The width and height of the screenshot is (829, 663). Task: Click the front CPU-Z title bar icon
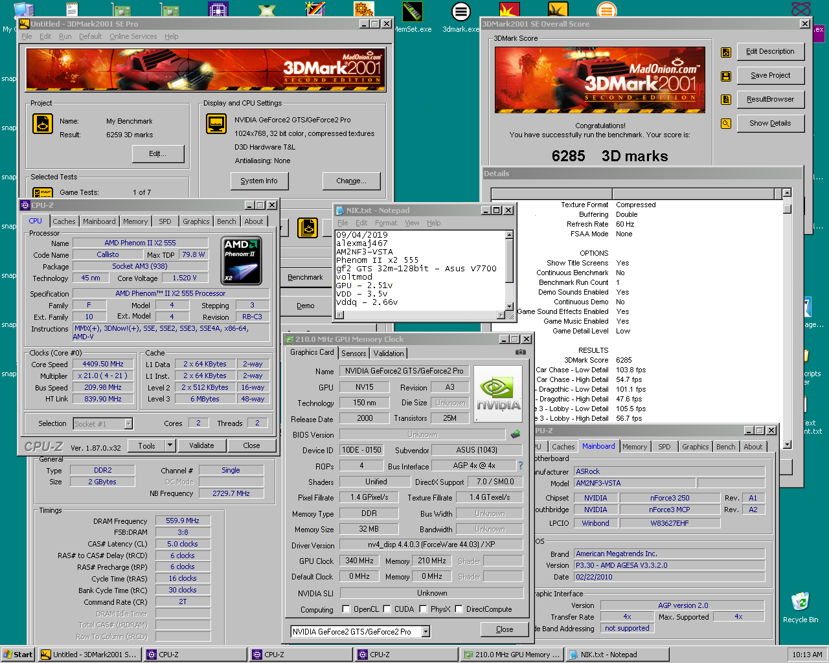point(26,205)
